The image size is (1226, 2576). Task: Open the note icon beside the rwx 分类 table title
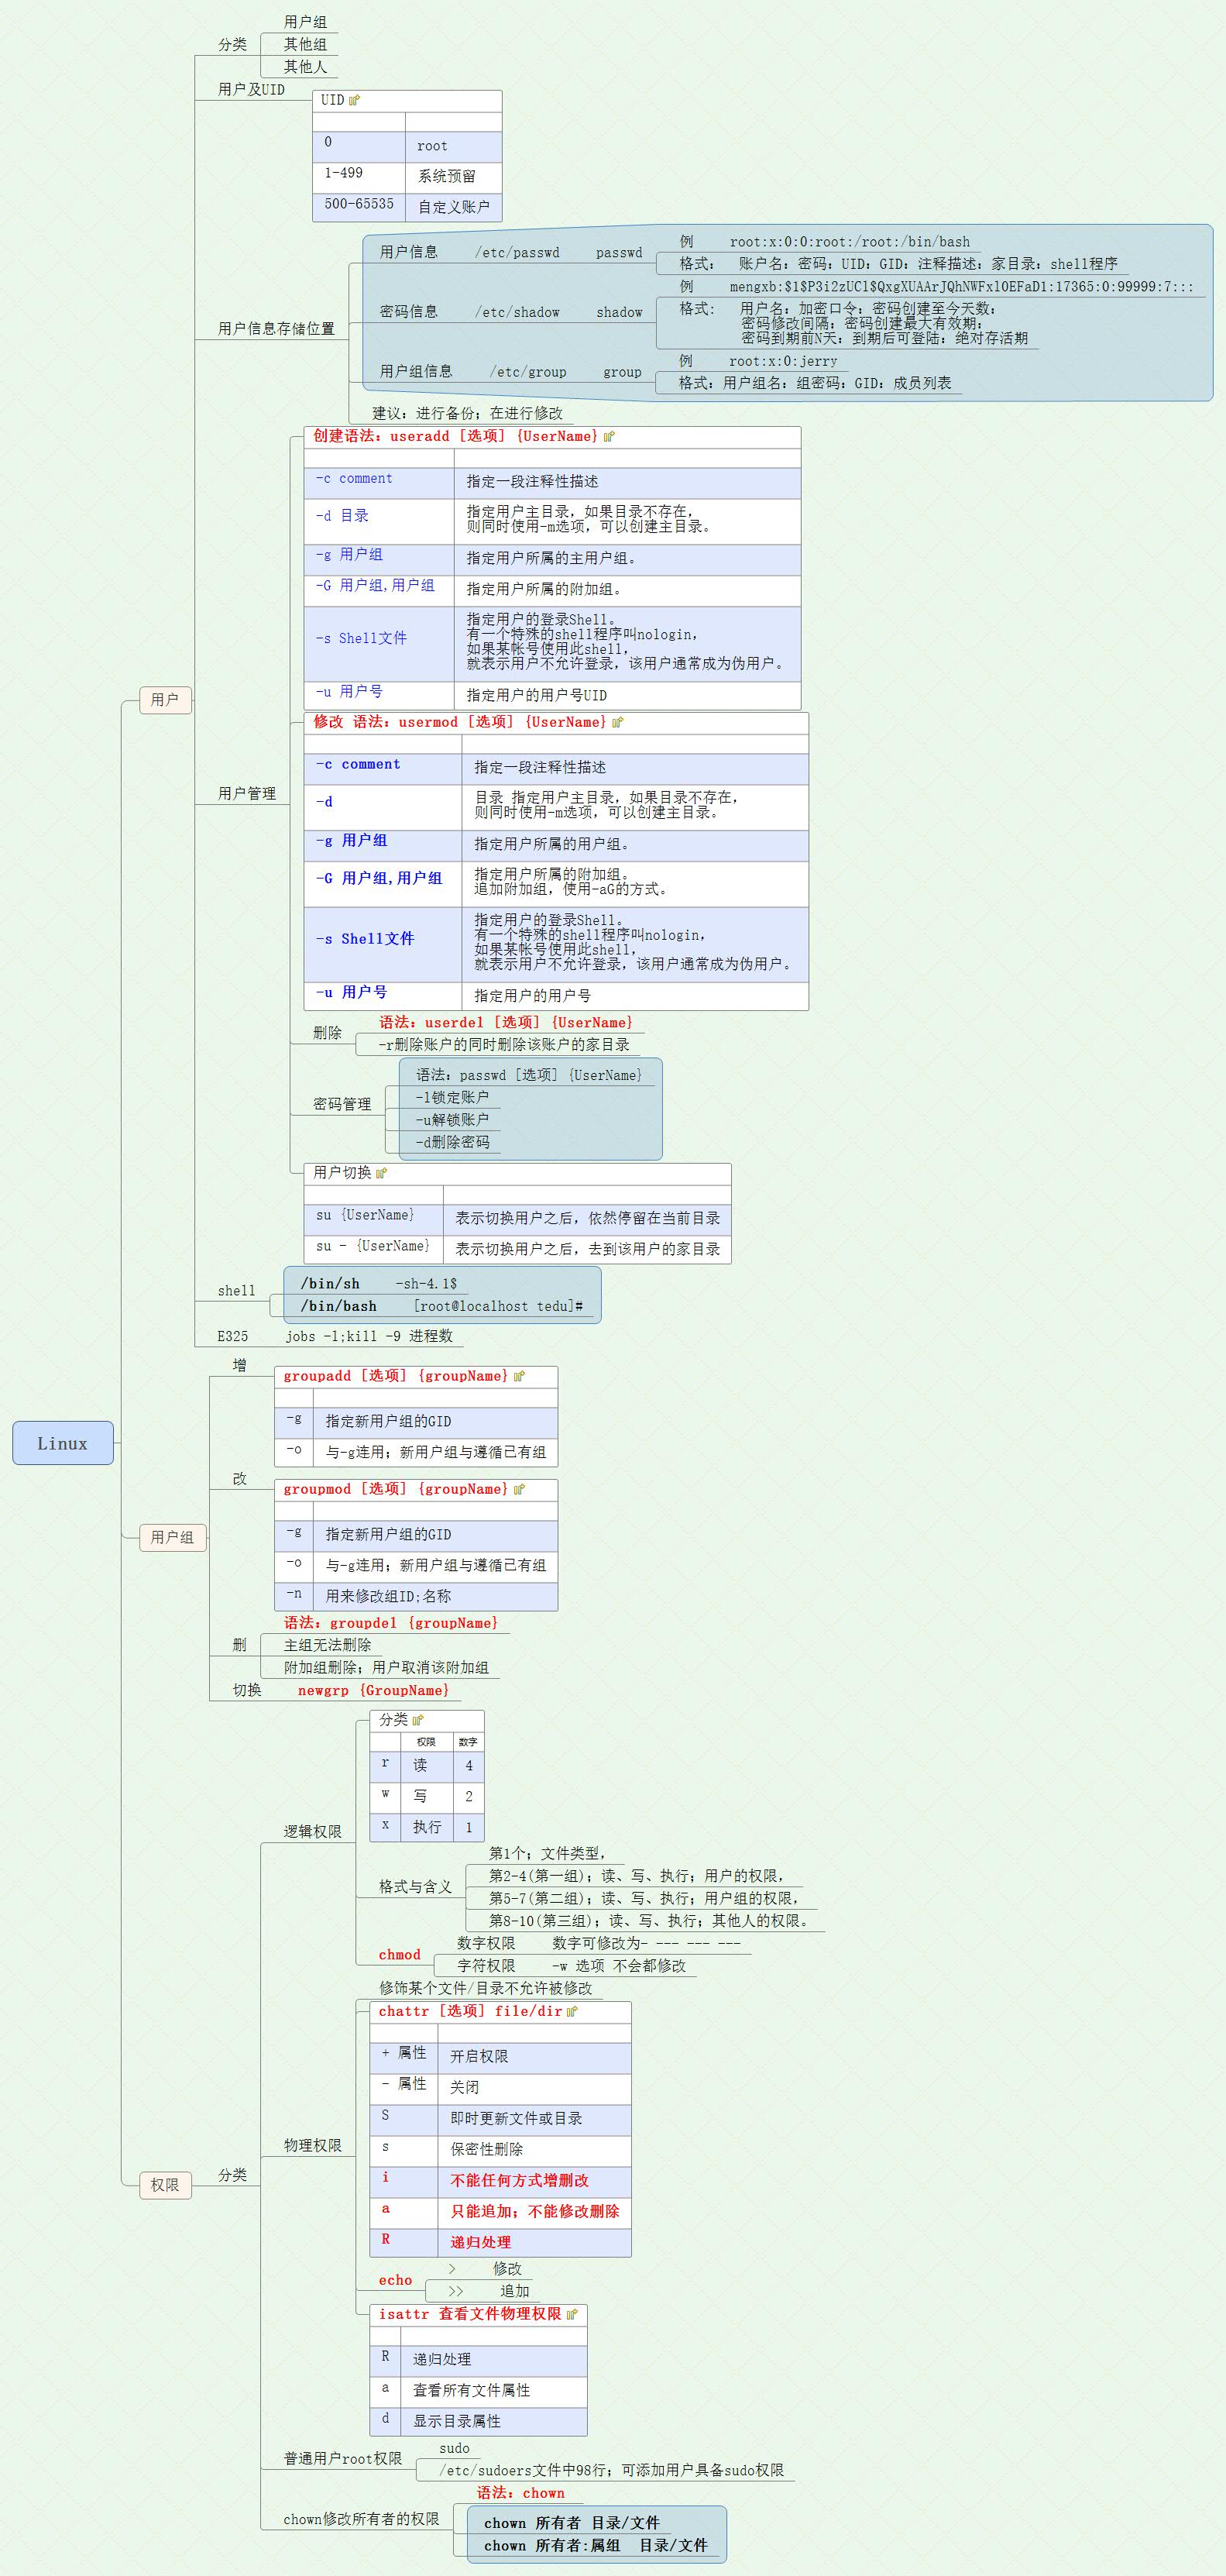[x=418, y=1720]
